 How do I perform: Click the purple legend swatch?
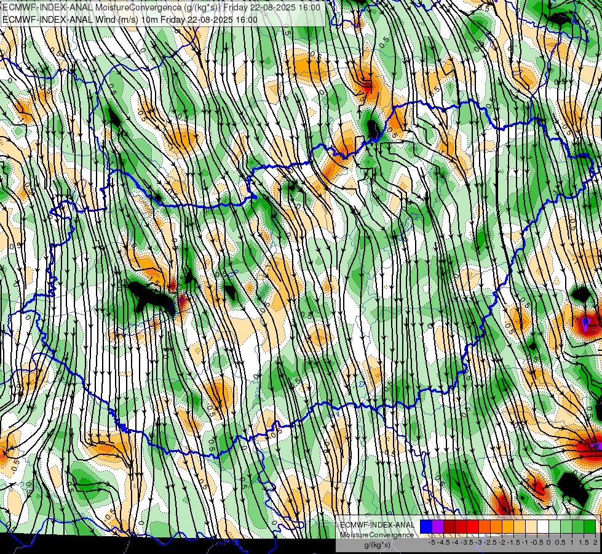coord(438,527)
